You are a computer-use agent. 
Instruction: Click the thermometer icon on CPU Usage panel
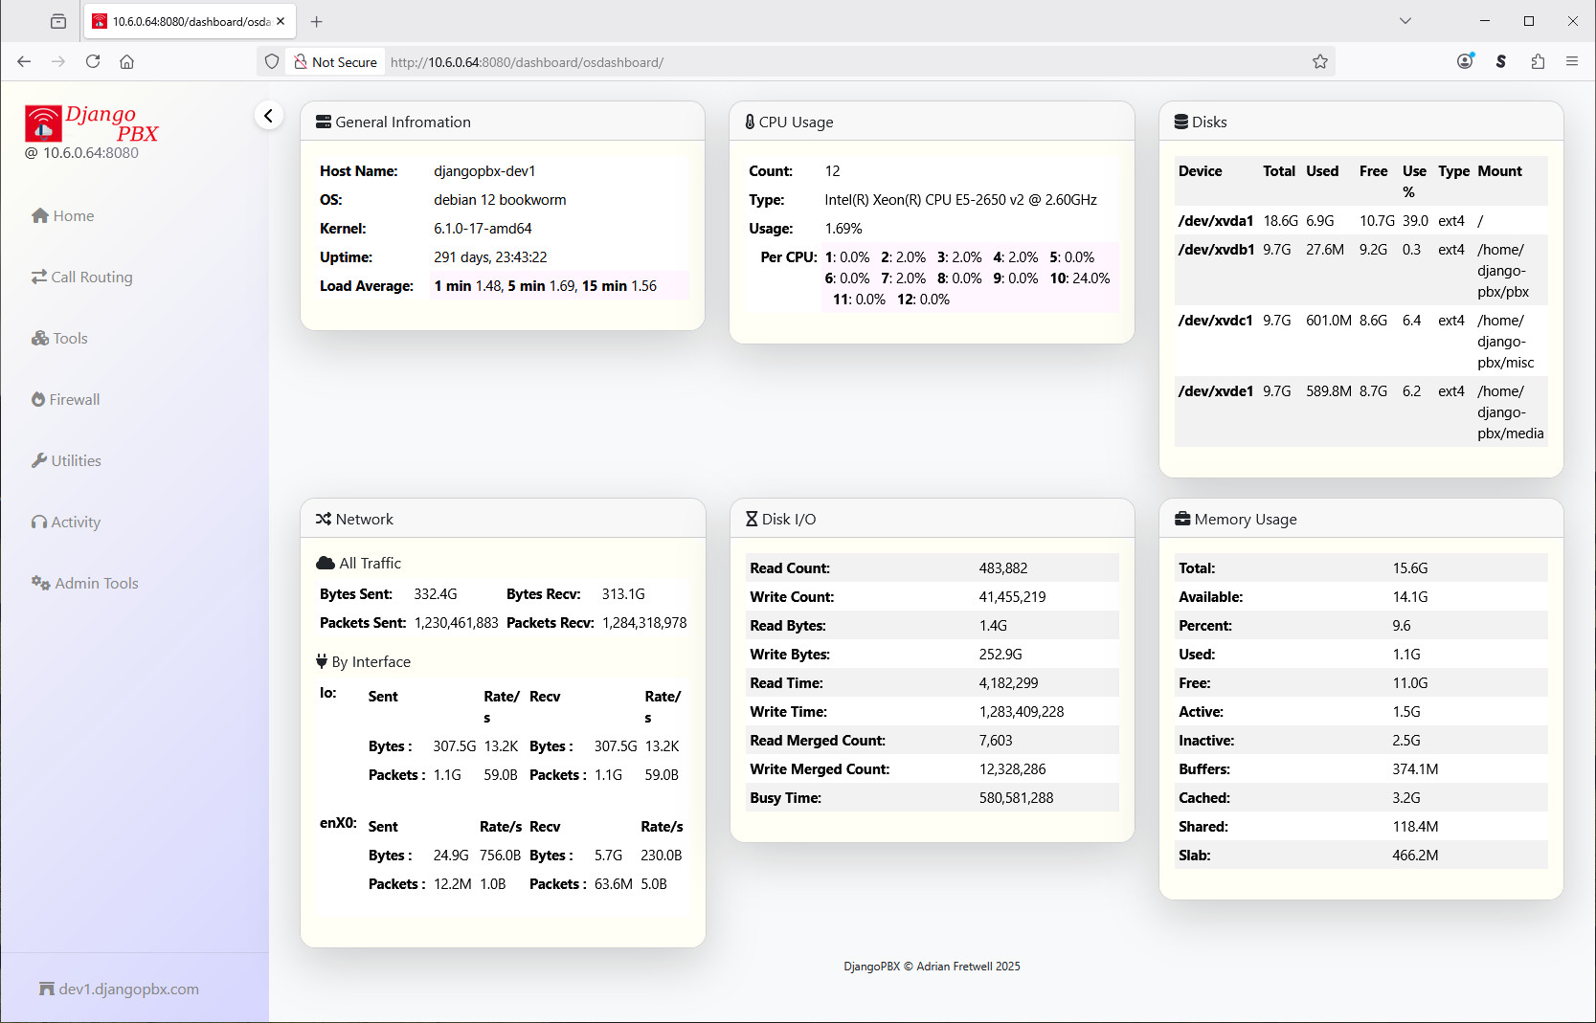[749, 122]
